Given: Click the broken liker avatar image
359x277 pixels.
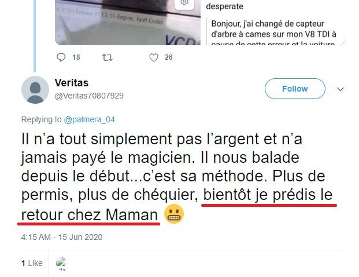Looking at the screenshot, I should point(61,263).
